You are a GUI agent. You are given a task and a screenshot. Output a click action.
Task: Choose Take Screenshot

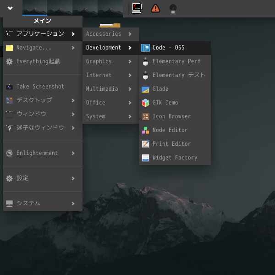point(43,87)
